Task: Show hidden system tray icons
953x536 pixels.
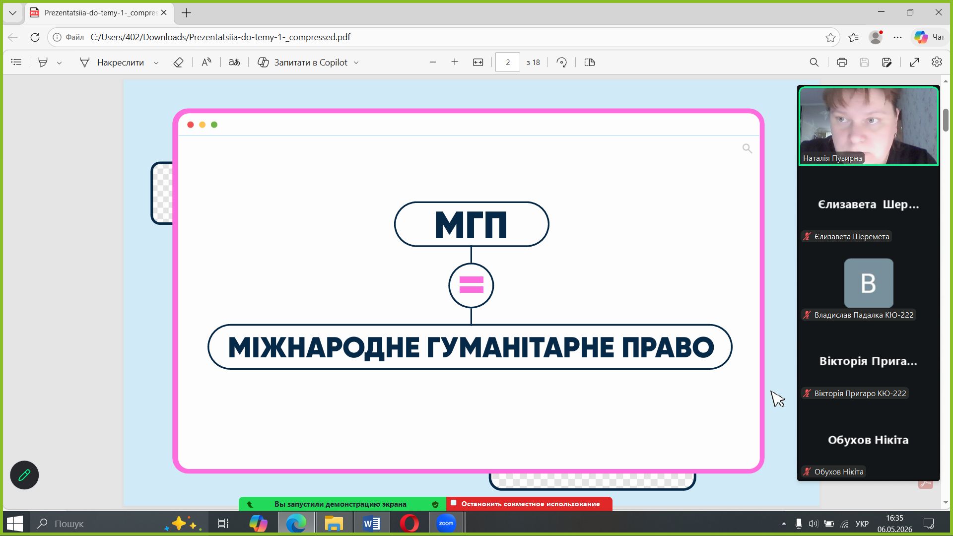Action: pyautogui.click(x=784, y=524)
